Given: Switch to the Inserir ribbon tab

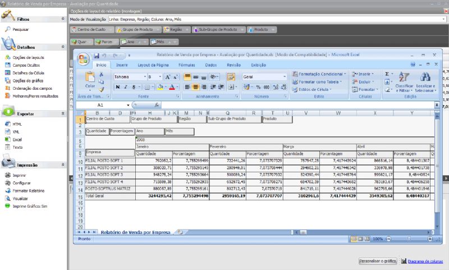Looking at the screenshot, I should pos(122,65).
